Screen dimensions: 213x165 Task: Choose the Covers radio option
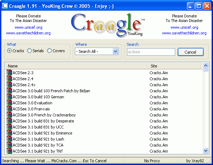(x=49, y=51)
